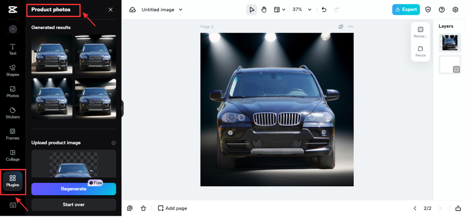The image size is (466, 217).
Task: Open the Resize tool
Action: pos(420,51)
